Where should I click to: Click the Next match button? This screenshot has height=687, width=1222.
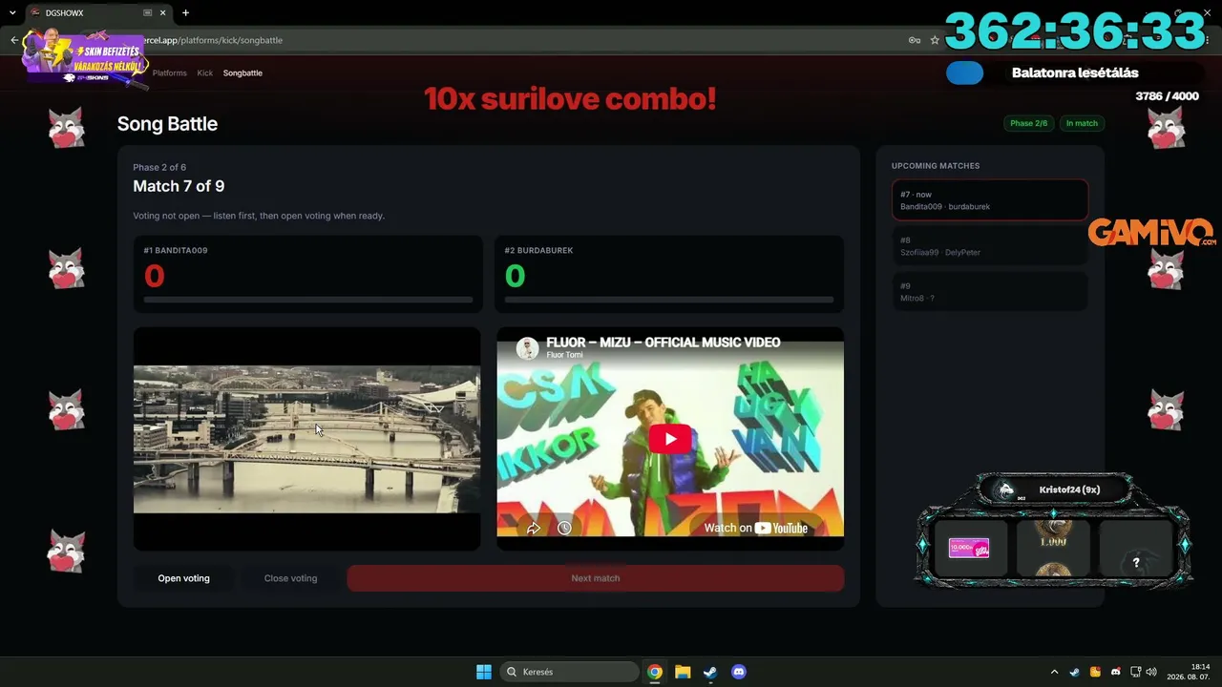596,578
